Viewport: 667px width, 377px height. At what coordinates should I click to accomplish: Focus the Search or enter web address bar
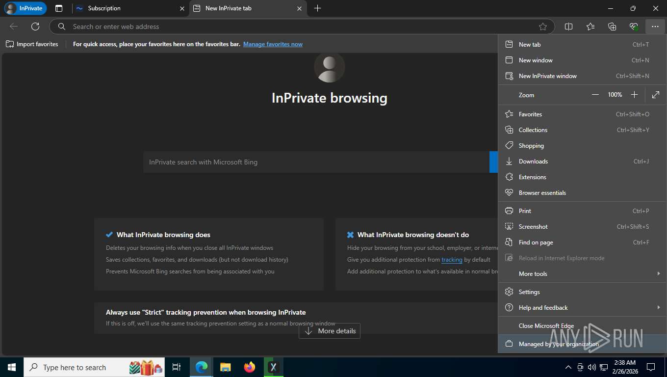click(302, 27)
